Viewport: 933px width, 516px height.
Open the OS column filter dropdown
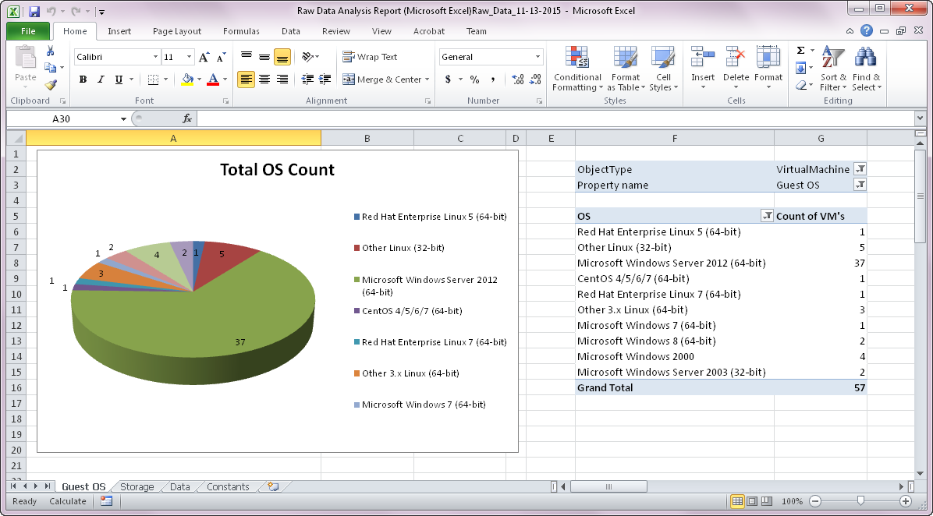766,216
